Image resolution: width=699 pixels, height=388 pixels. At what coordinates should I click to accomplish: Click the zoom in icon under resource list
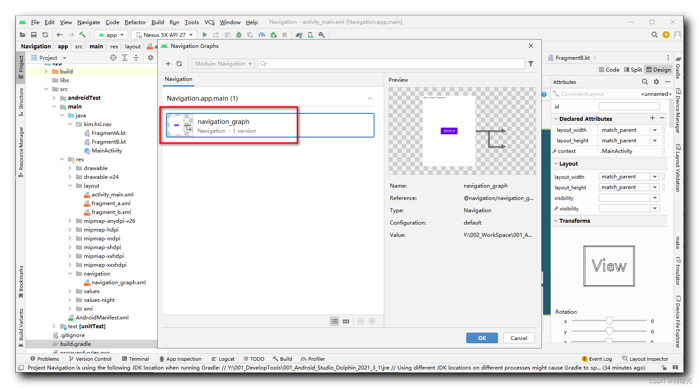pos(372,321)
